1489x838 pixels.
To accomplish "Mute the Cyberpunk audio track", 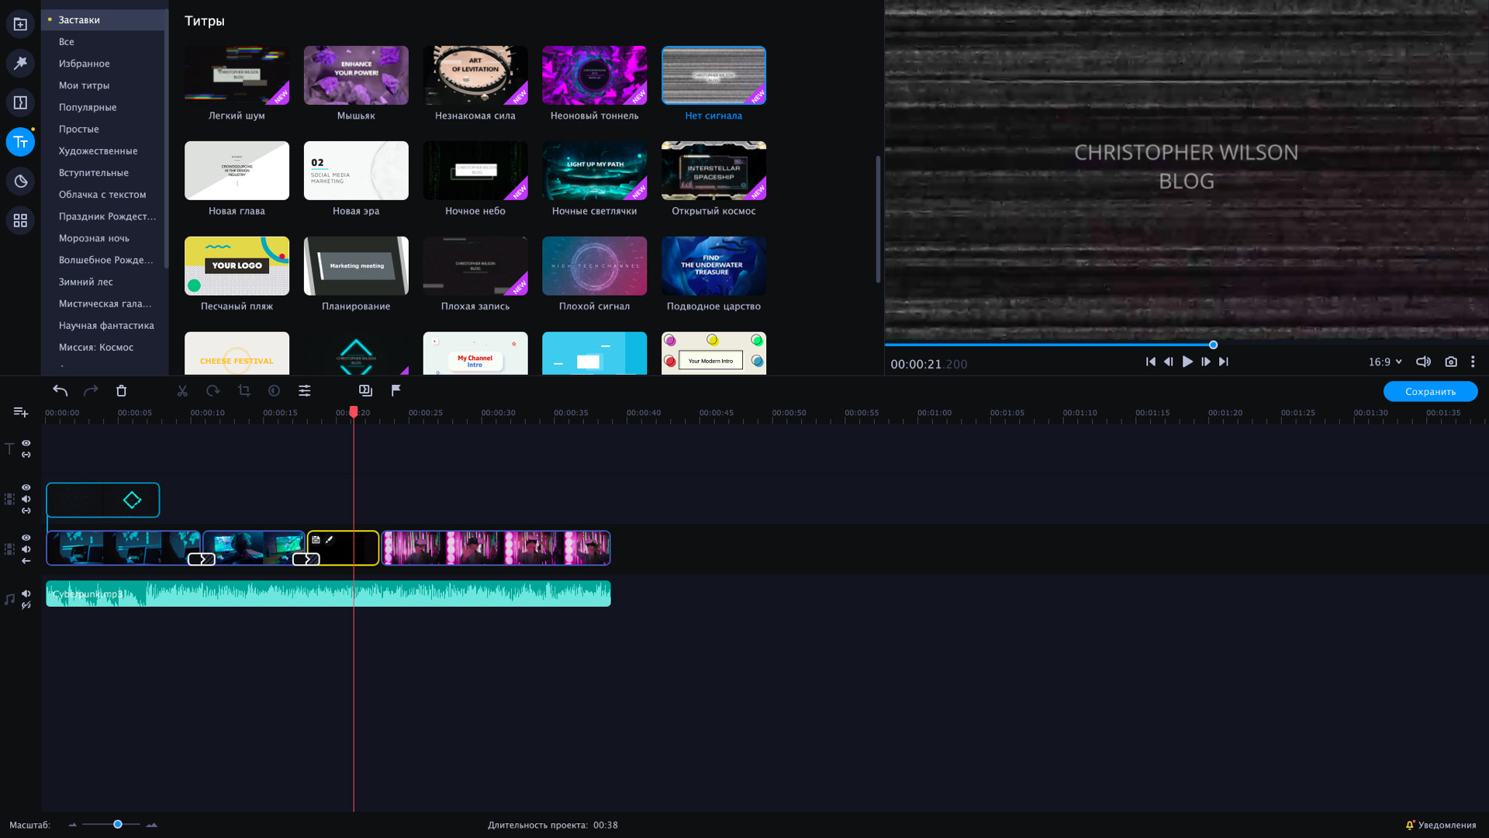I will 26,594.
